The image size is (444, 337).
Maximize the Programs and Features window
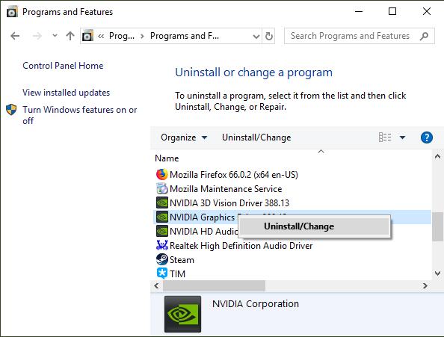pos(392,12)
